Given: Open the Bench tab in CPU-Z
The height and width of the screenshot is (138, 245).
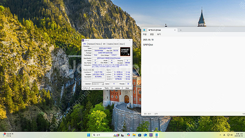Looking at the screenshot, I should click(116, 44).
